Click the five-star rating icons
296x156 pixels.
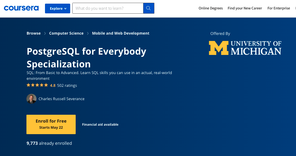coord(37,85)
